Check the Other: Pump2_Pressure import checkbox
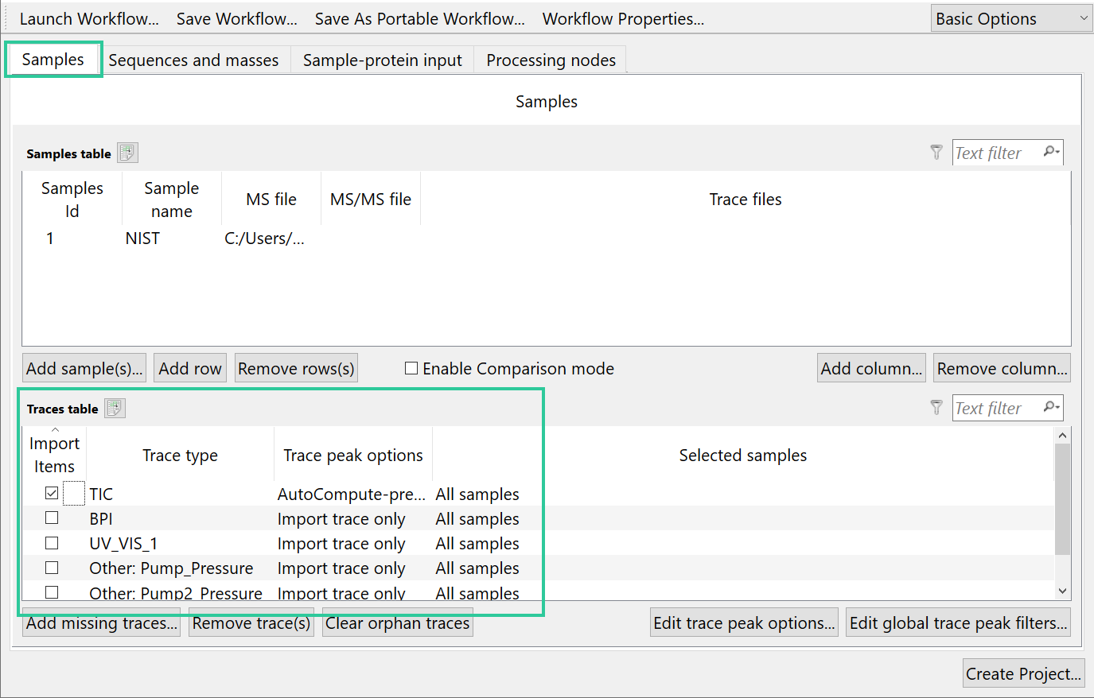This screenshot has height=698, width=1094. pyautogui.click(x=52, y=592)
